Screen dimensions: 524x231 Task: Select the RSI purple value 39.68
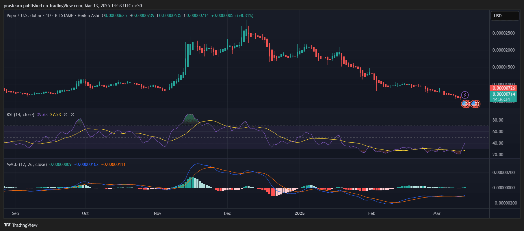click(x=42, y=115)
